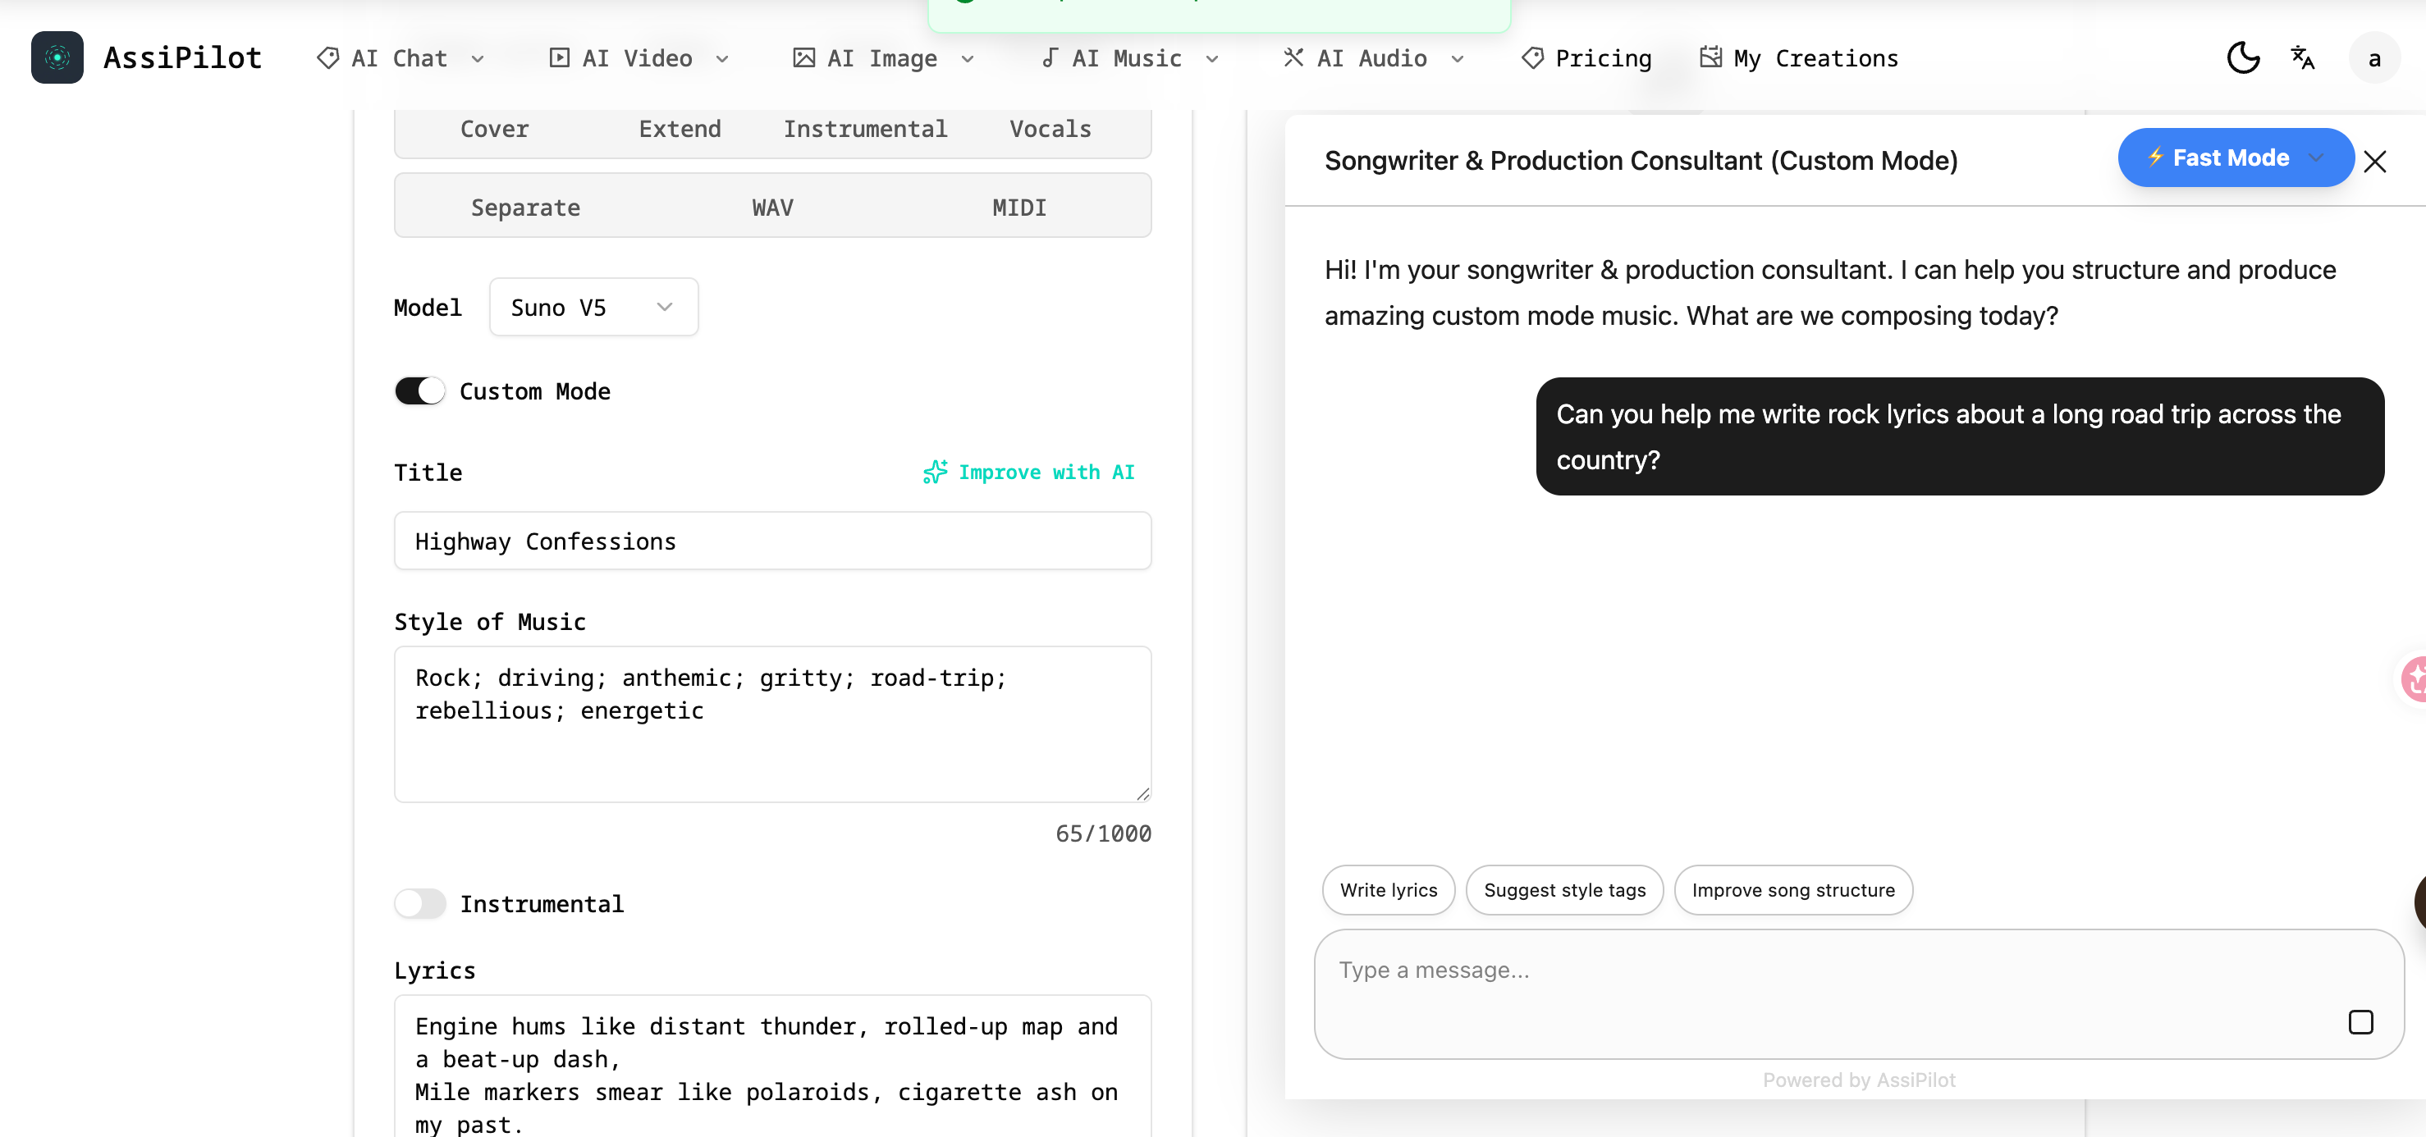2426x1137 pixels.
Task: Open the Suno V5 model dropdown
Action: click(x=593, y=307)
